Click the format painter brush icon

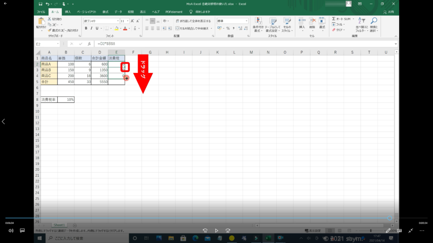click(49, 30)
